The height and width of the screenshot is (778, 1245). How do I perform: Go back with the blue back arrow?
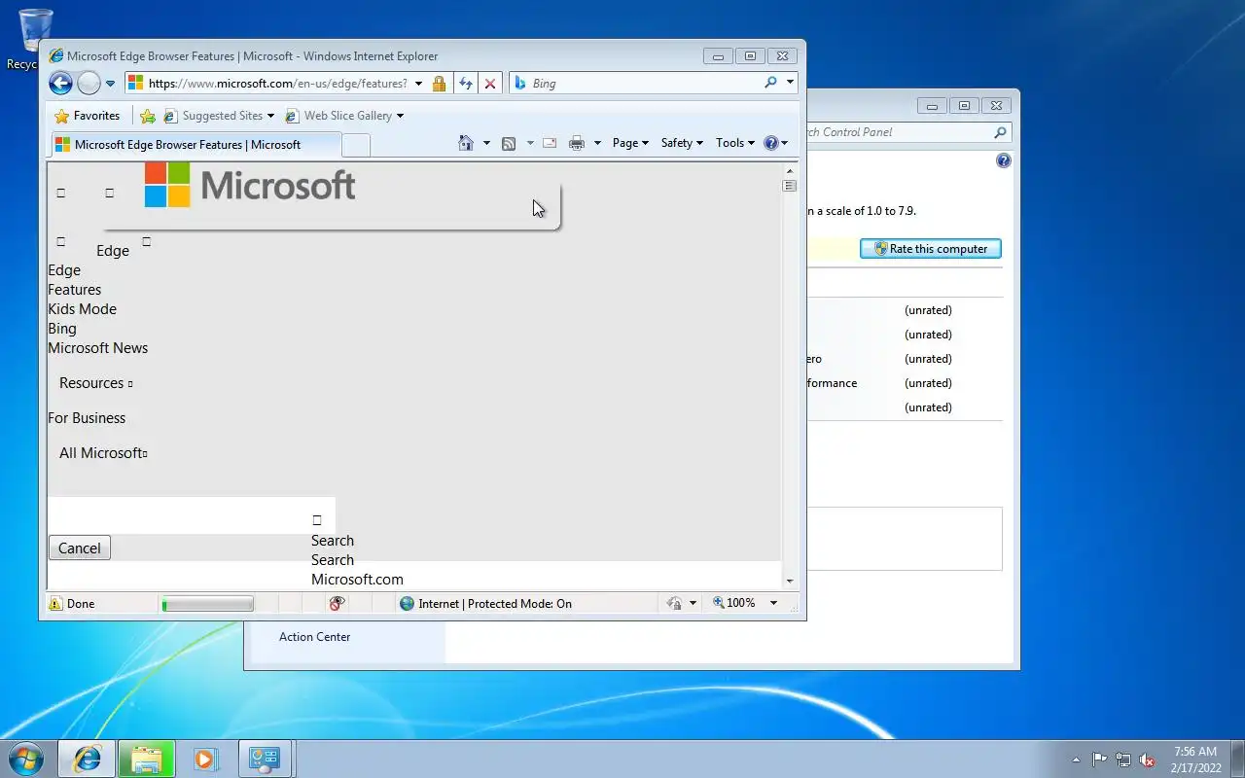tap(60, 84)
